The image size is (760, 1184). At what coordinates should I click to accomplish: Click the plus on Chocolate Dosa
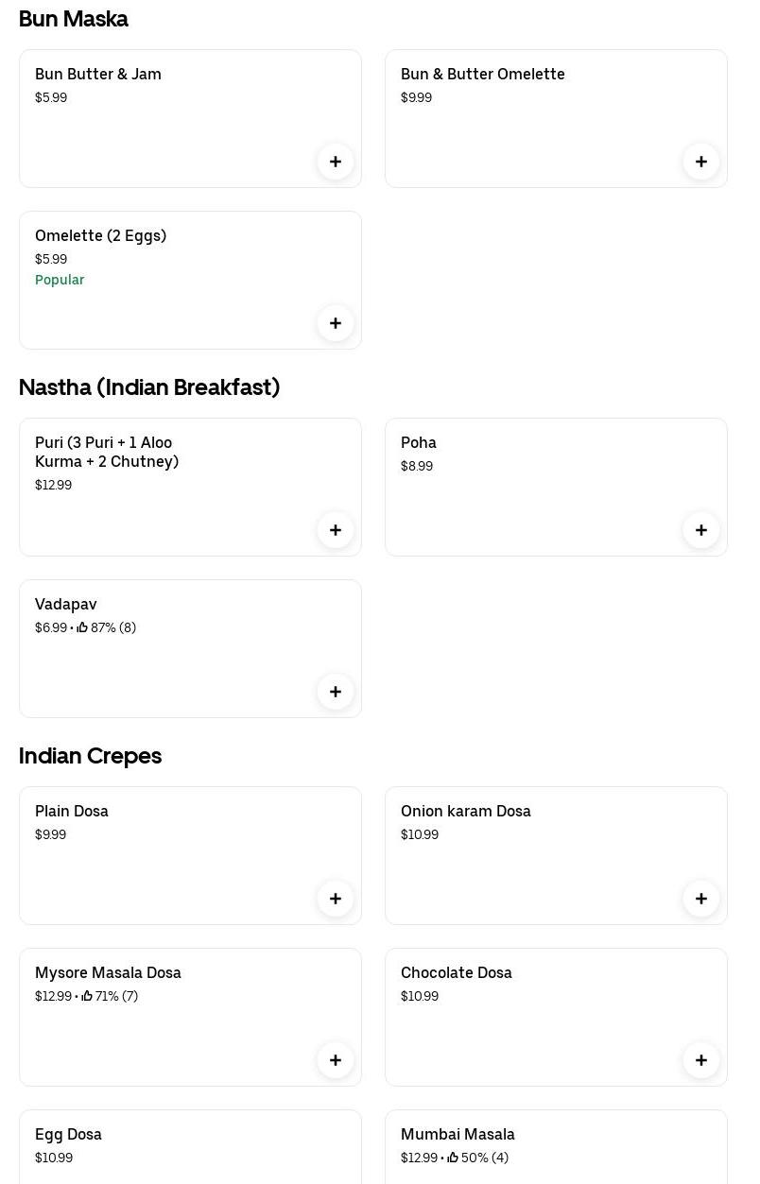(701, 1060)
